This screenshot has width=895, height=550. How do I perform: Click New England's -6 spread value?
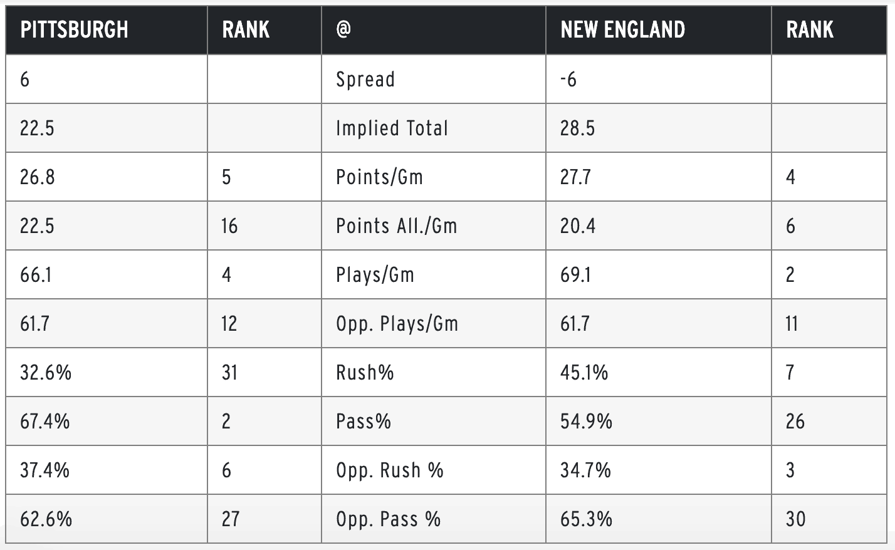[x=568, y=80]
